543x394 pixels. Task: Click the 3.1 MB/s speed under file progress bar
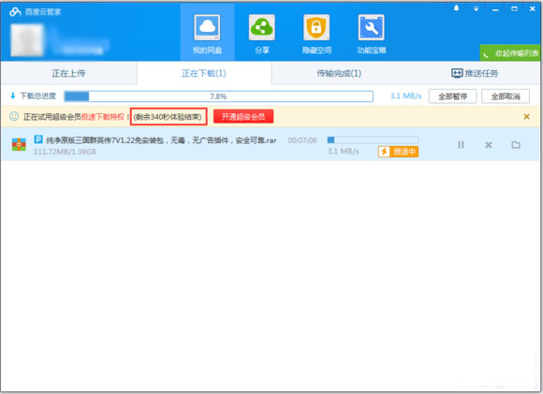pos(344,152)
